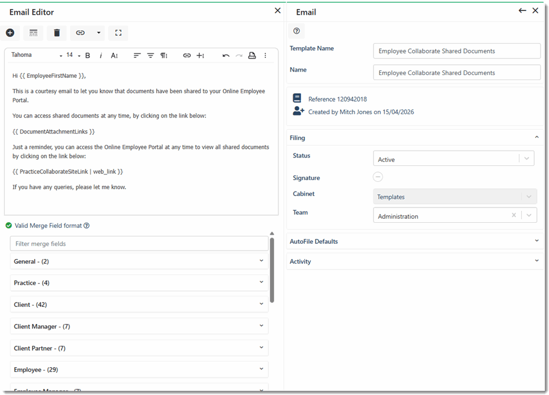Click Created by Mitch Jones text
This screenshot has width=549, height=395.
coord(361,112)
